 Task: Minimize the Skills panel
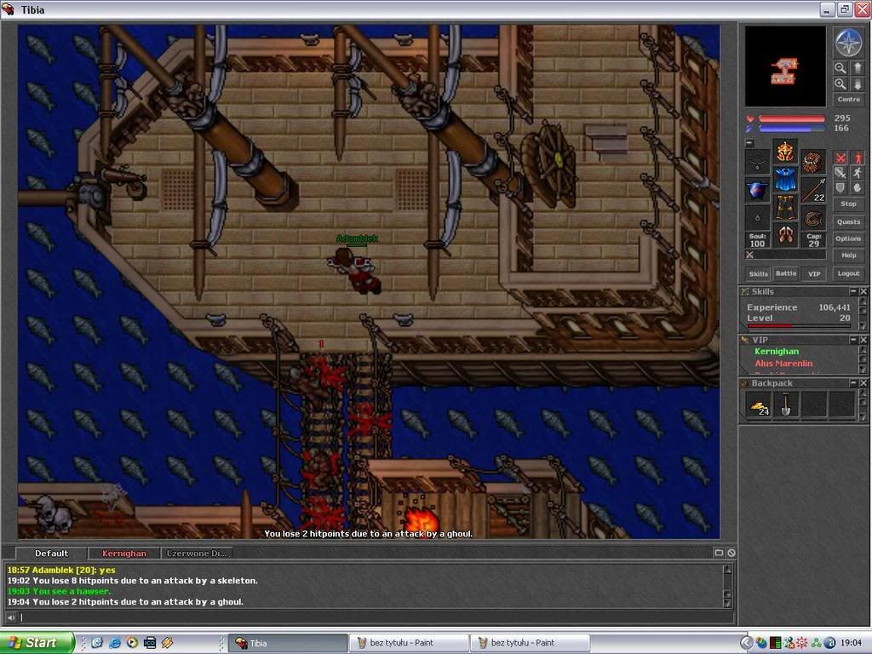click(x=852, y=291)
